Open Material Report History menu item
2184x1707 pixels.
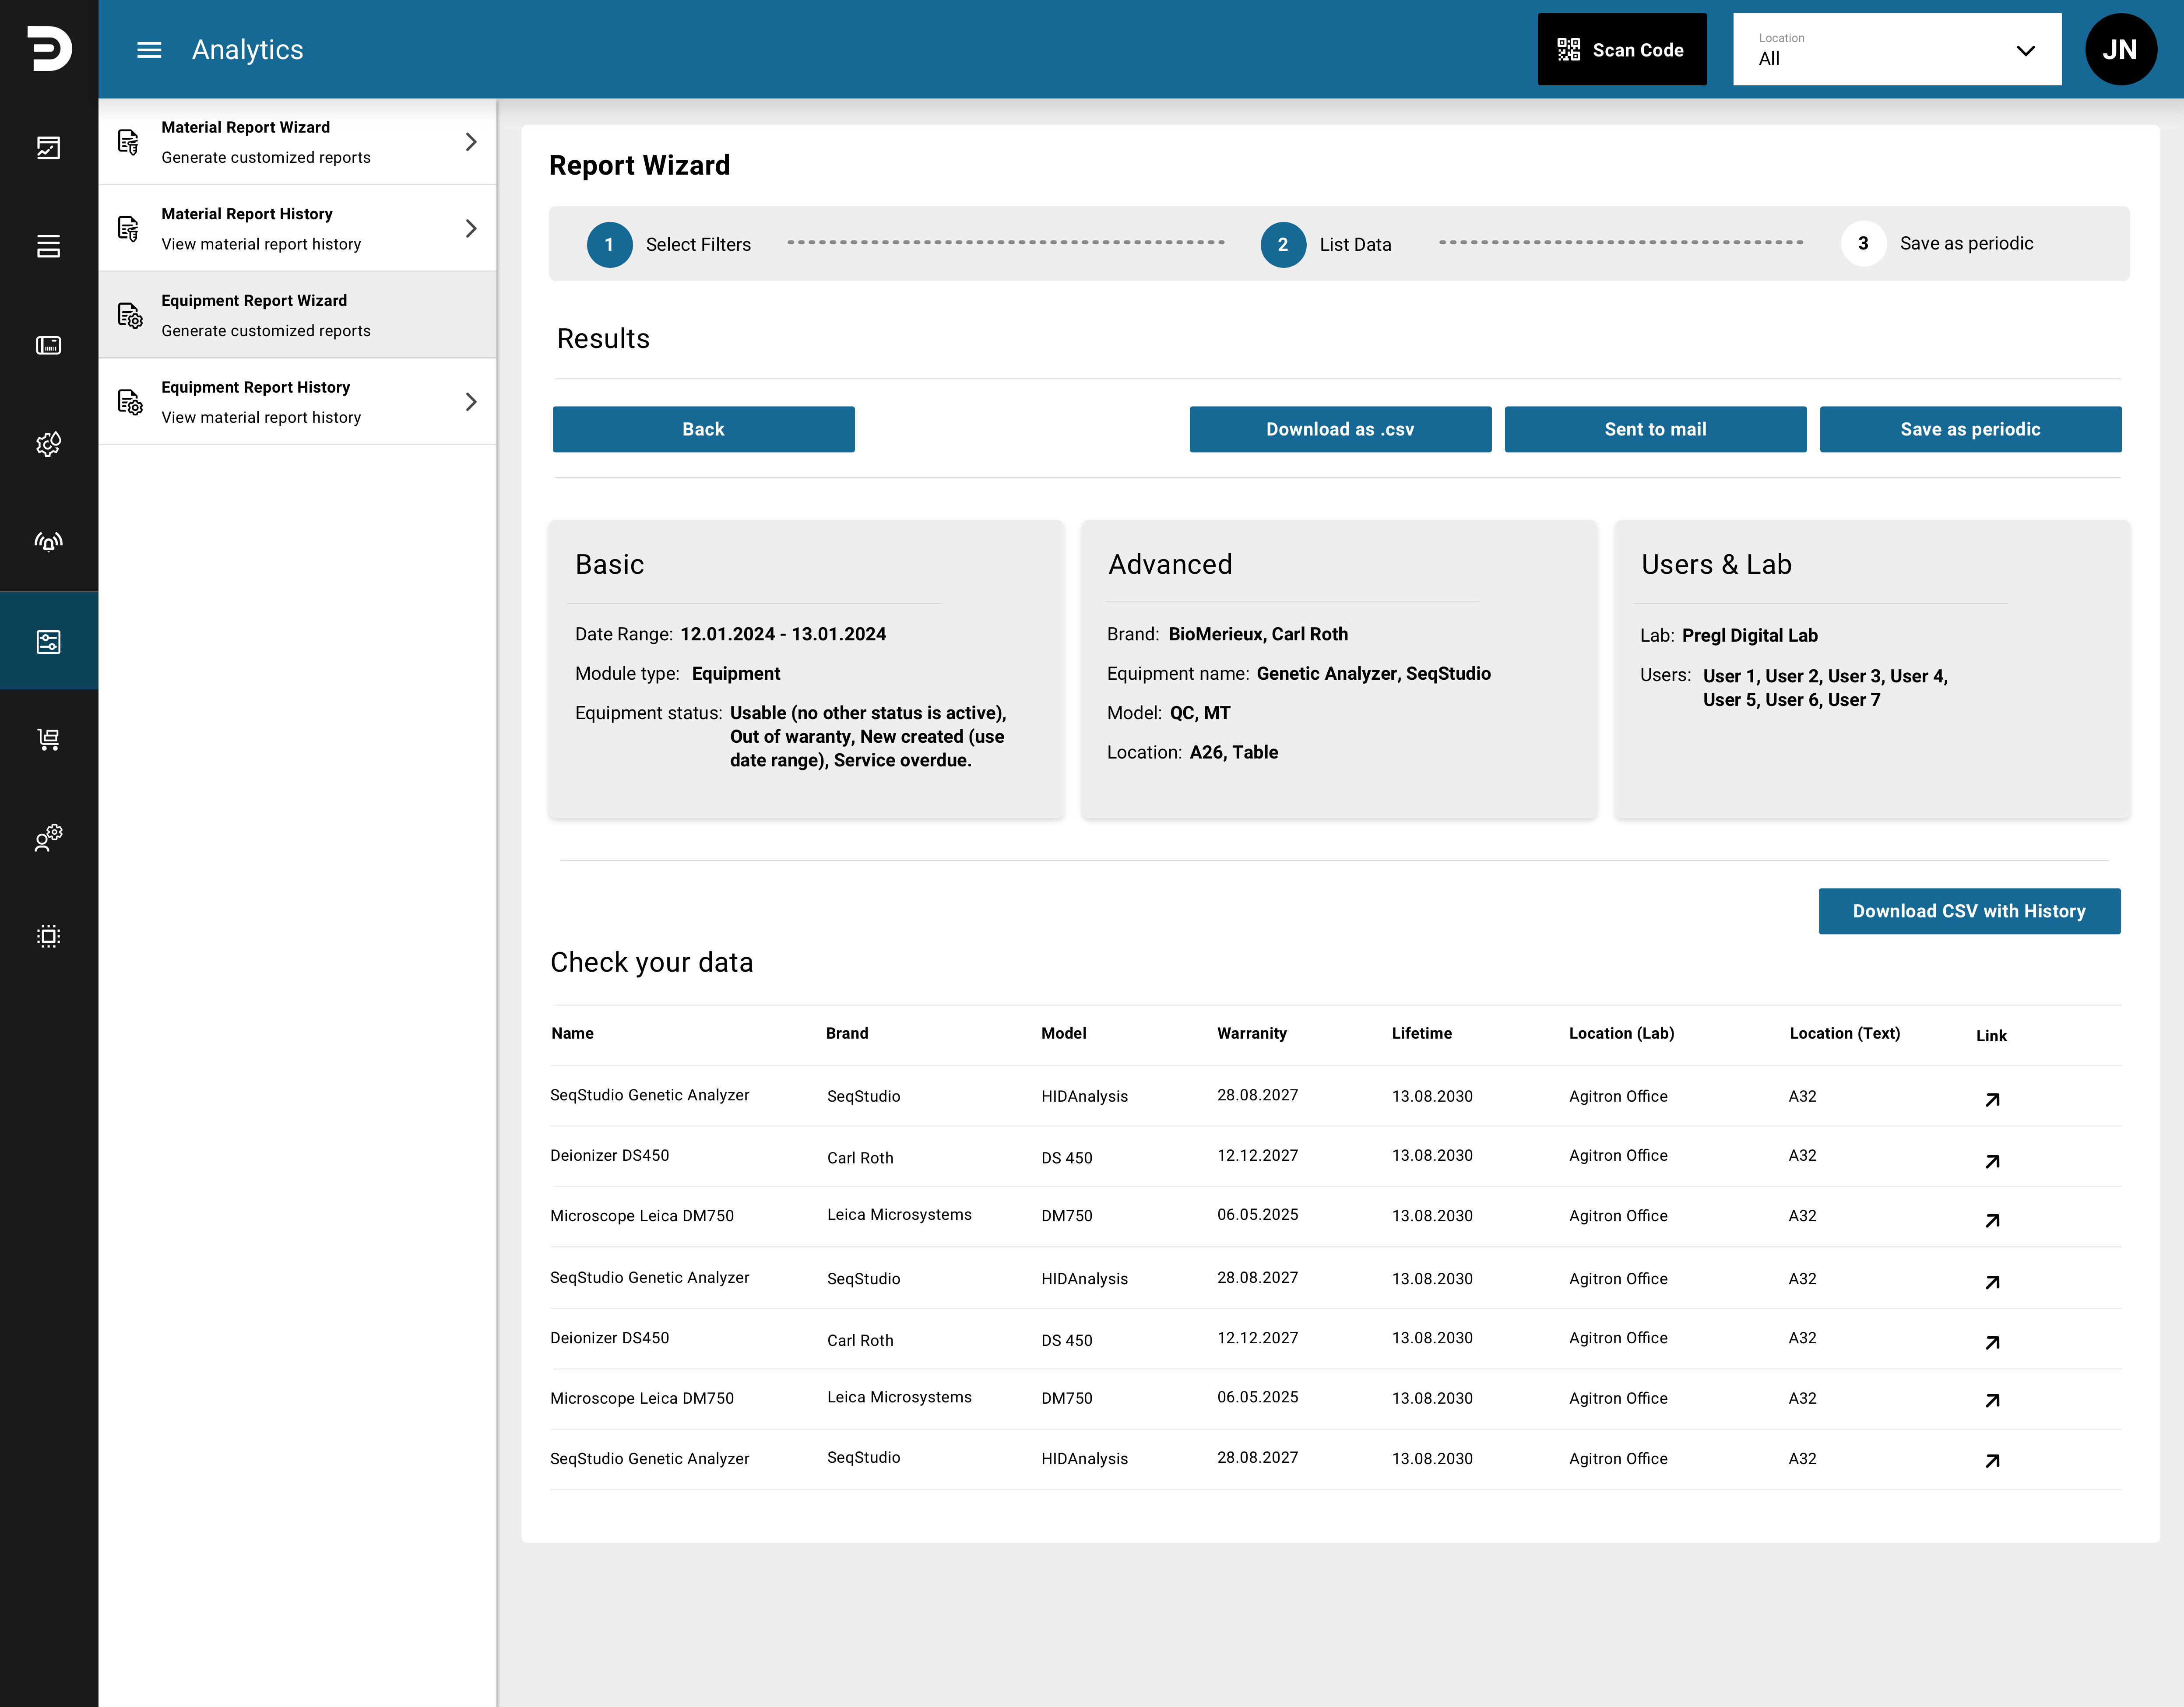point(297,228)
